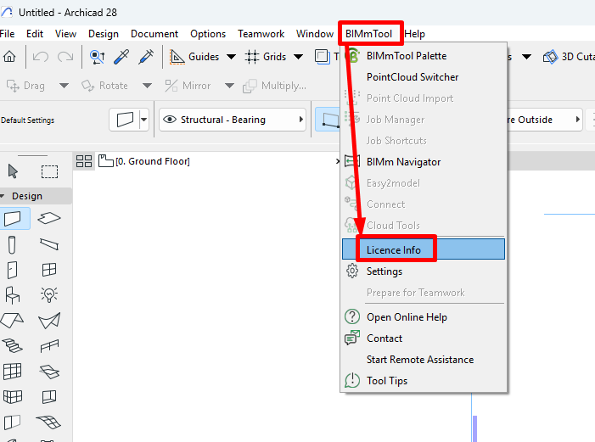
Task: Choose the Door tool icon
Action: click(x=12, y=270)
